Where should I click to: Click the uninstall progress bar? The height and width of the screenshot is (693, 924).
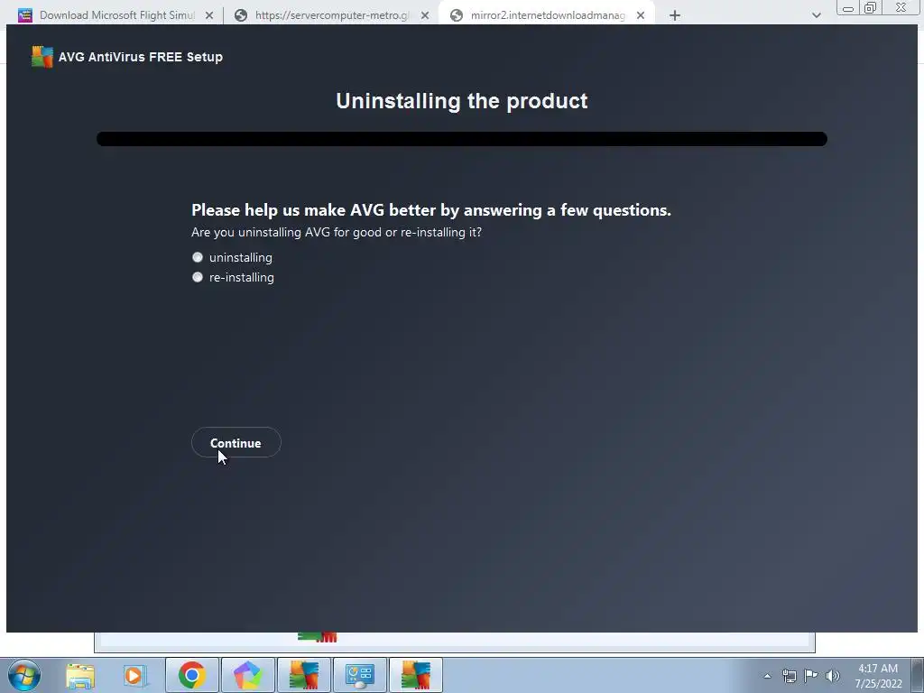pyautogui.click(x=462, y=139)
